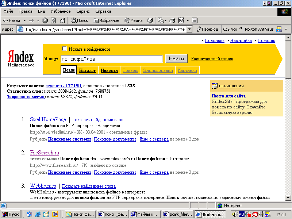Open the Webholmes result
The height and width of the screenshot is (219, 292).
43,186
